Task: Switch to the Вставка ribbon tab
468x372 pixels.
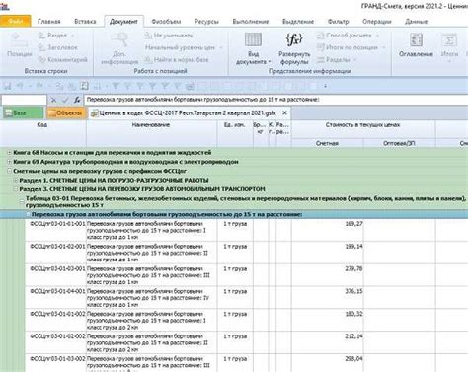Action: [85, 22]
